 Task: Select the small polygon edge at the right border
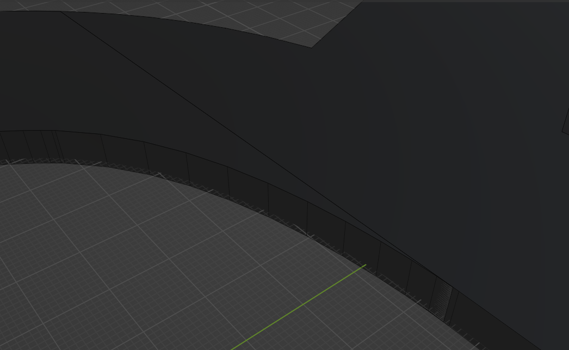pyautogui.click(x=564, y=121)
